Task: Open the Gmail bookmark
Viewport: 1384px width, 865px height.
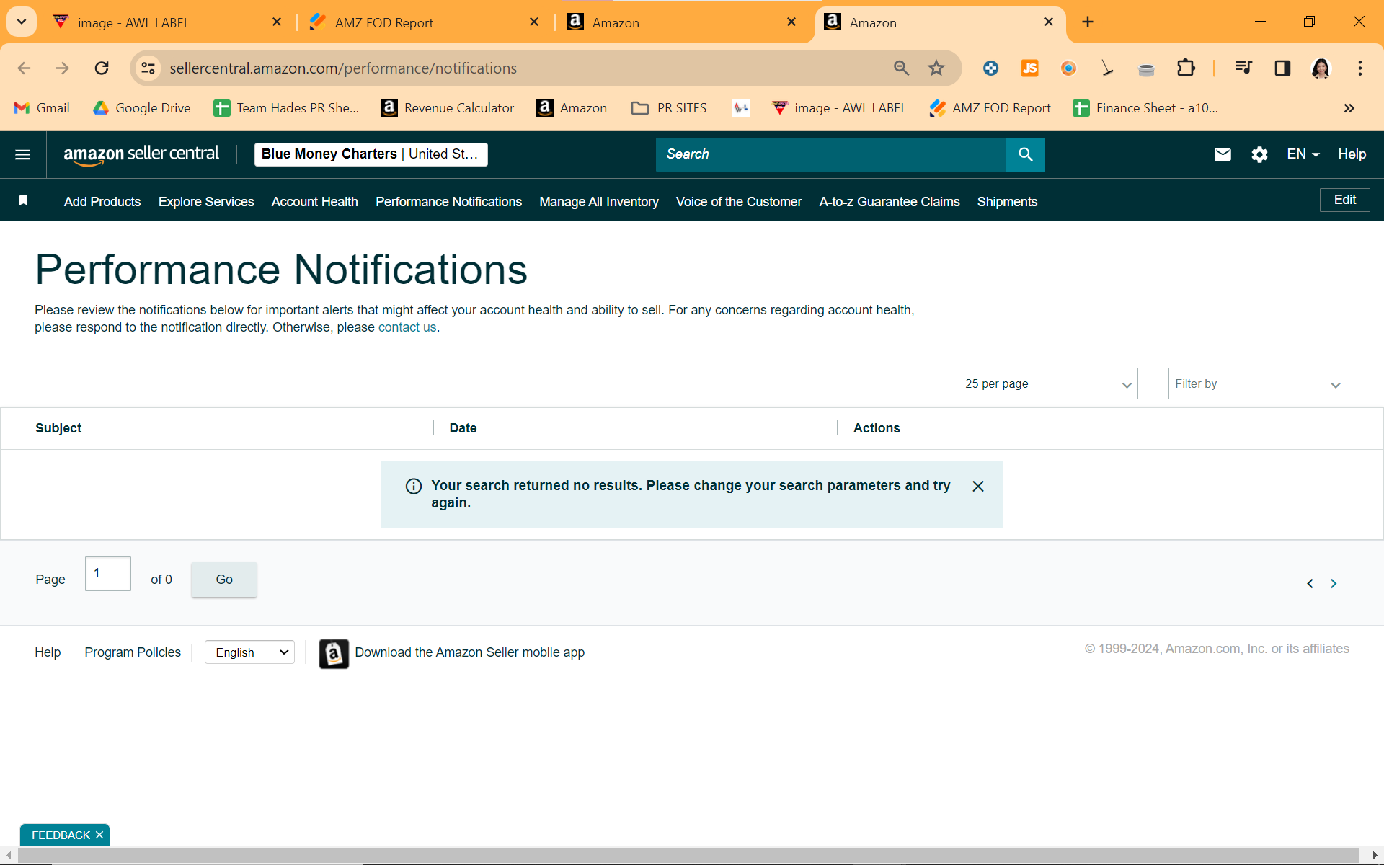Action: click(x=42, y=108)
